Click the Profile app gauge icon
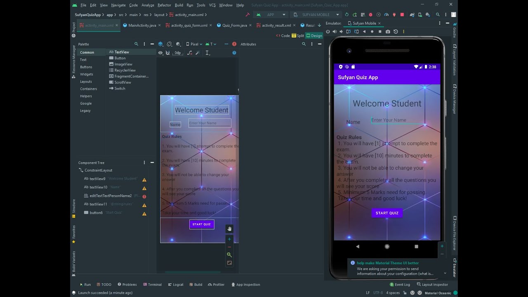This screenshot has height=297, width=528. 386,15
